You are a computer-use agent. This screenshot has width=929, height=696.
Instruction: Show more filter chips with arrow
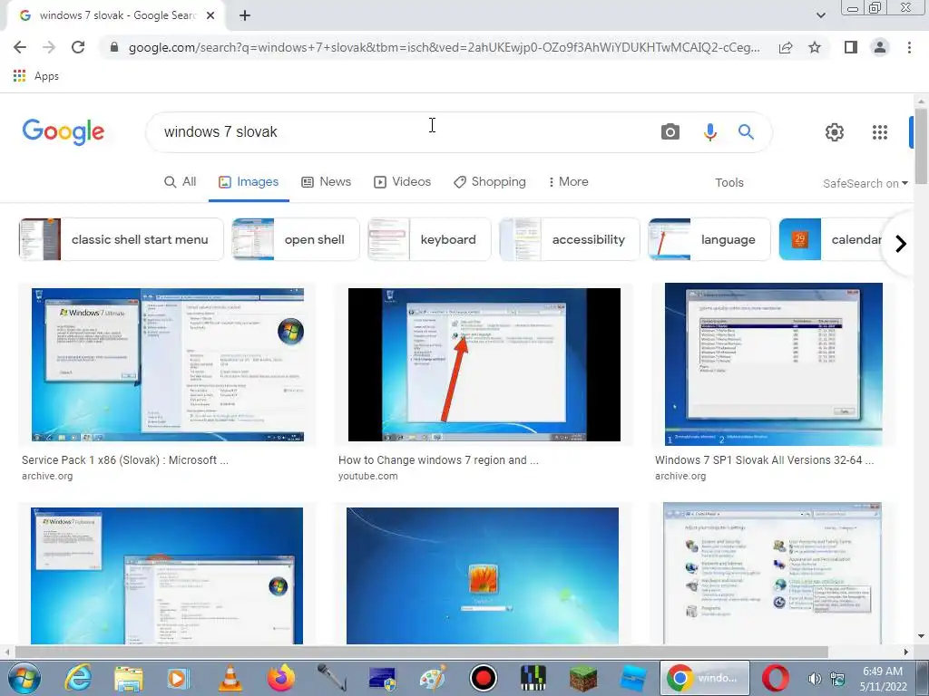(901, 243)
